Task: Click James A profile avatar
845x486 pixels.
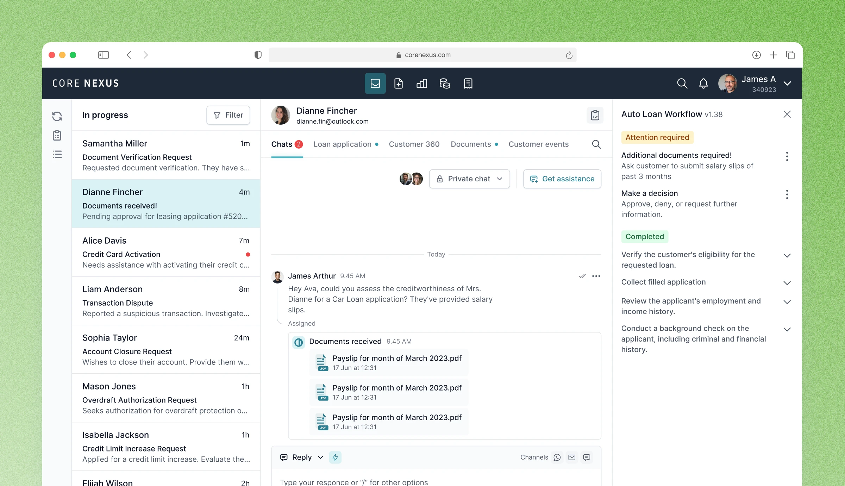Action: click(x=728, y=83)
